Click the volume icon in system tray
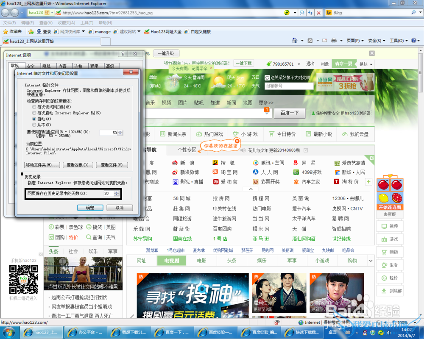This screenshot has width=424, height=339. point(389,333)
